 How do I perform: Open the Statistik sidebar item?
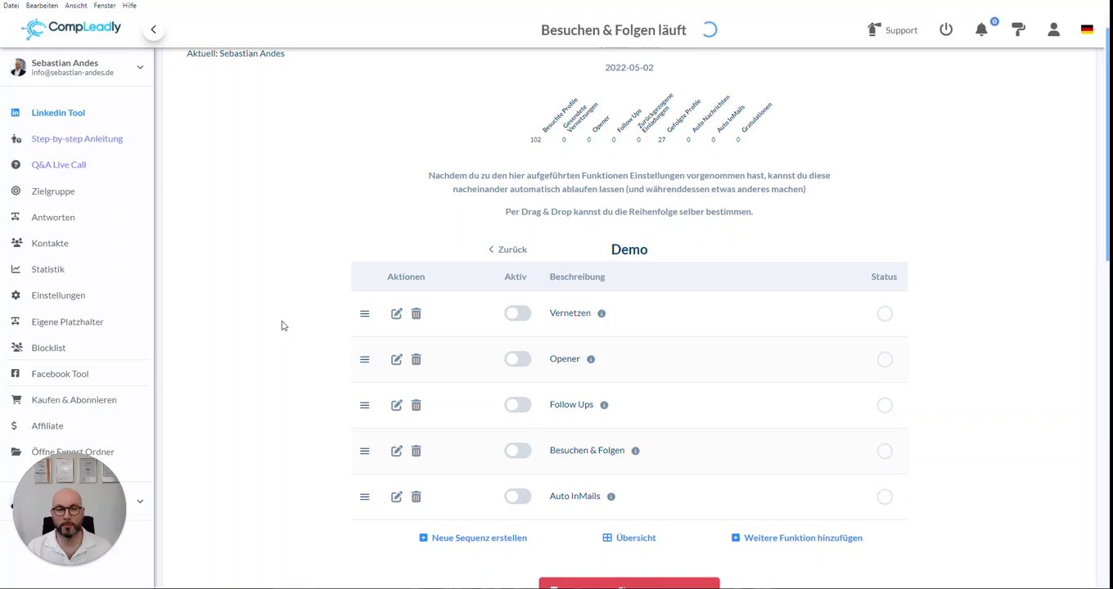click(x=47, y=269)
